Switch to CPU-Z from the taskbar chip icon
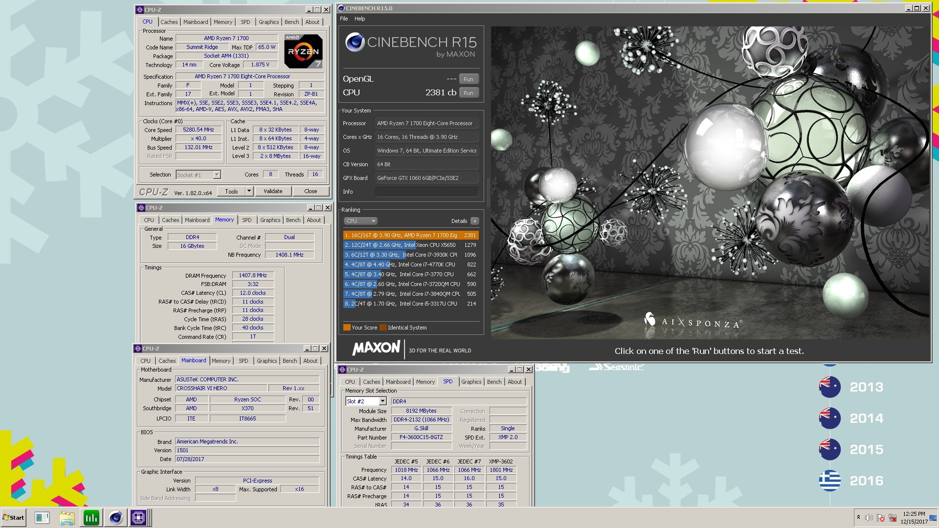Image resolution: width=939 pixels, height=528 pixels. 138,518
